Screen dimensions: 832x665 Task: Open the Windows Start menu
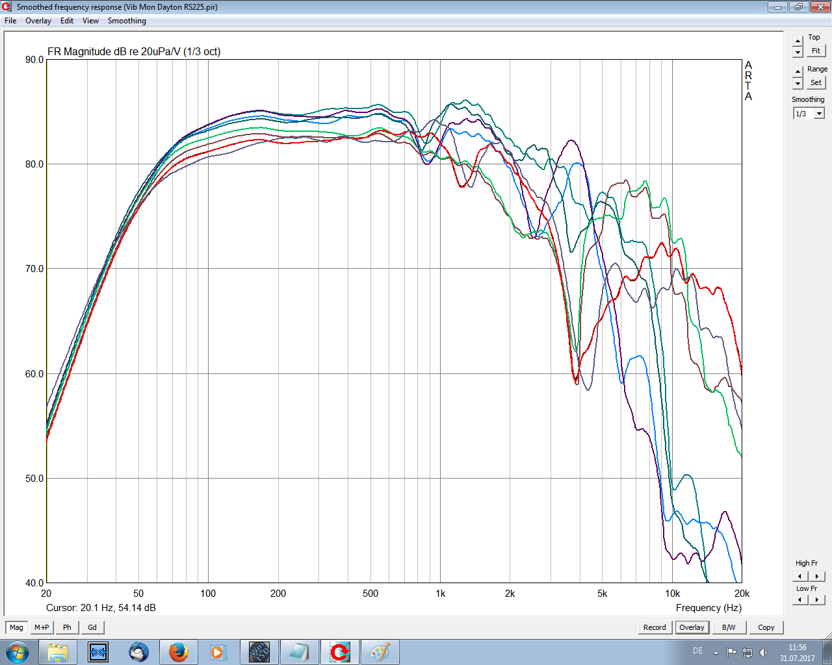coord(18,652)
